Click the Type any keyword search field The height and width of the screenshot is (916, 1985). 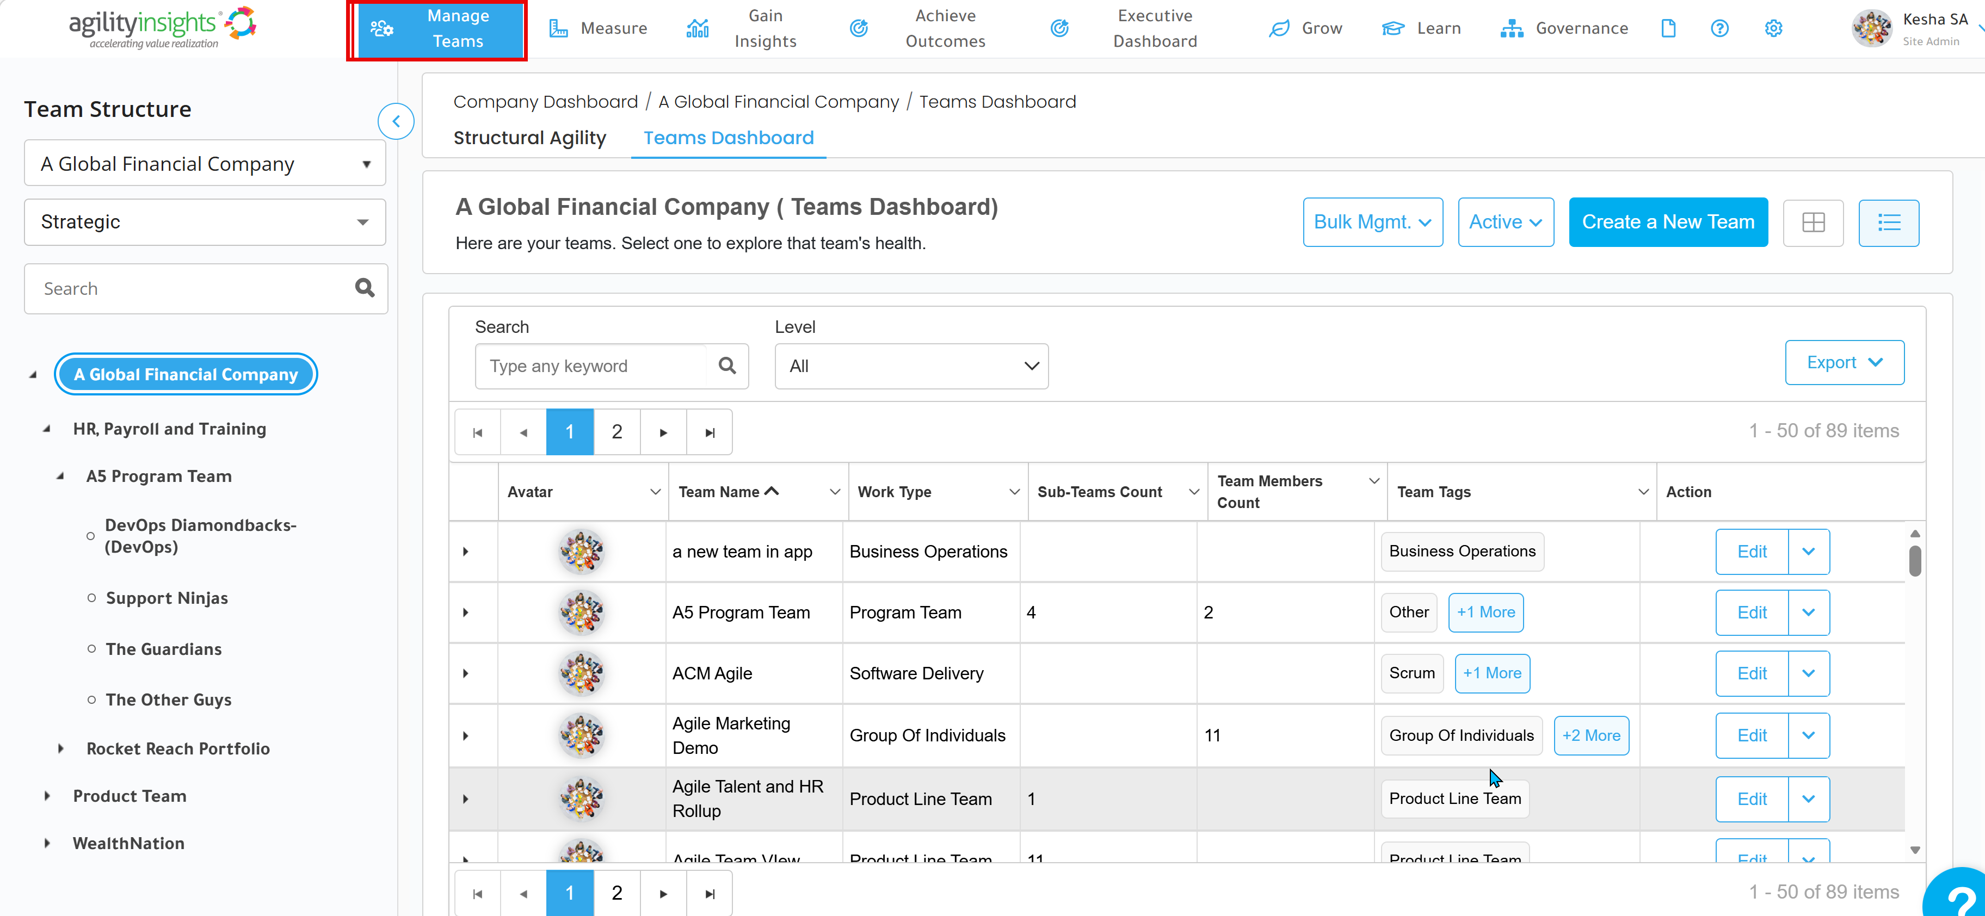click(x=591, y=366)
